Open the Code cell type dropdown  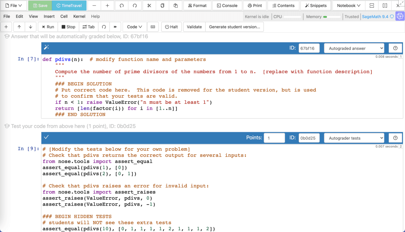click(x=134, y=27)
